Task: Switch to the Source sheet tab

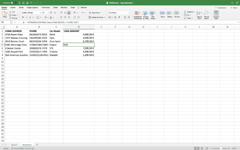Action: pyautogui.click(x=14, y=145)
